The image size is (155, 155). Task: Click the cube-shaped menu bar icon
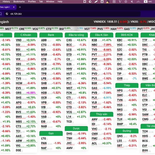coord(90,2)
